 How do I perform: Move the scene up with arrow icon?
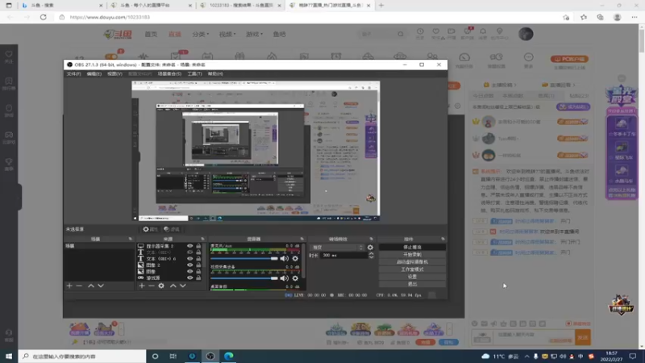pyautogui.click(x=91, y=286)
